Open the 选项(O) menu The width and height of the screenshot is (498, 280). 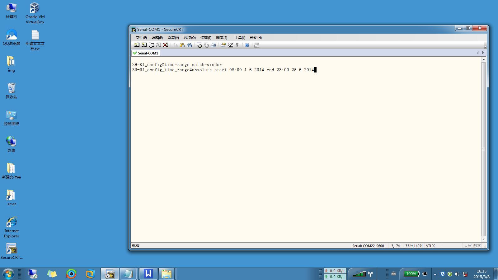pyautogui.click(x=189, y=38)
